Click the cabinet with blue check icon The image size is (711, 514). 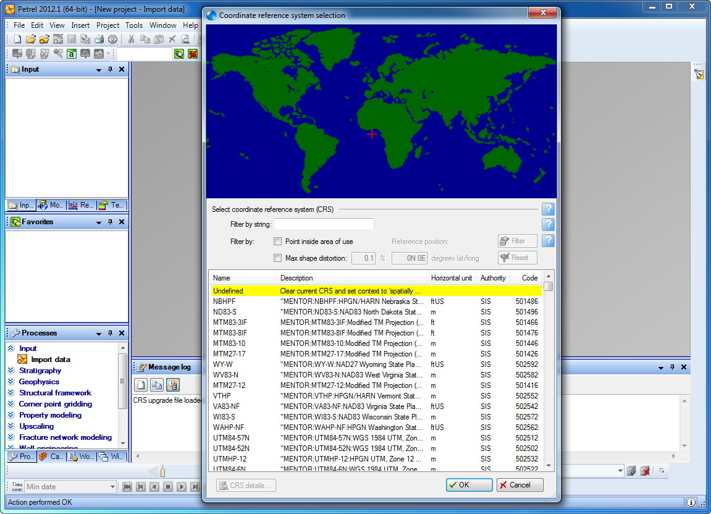point(631,471)
